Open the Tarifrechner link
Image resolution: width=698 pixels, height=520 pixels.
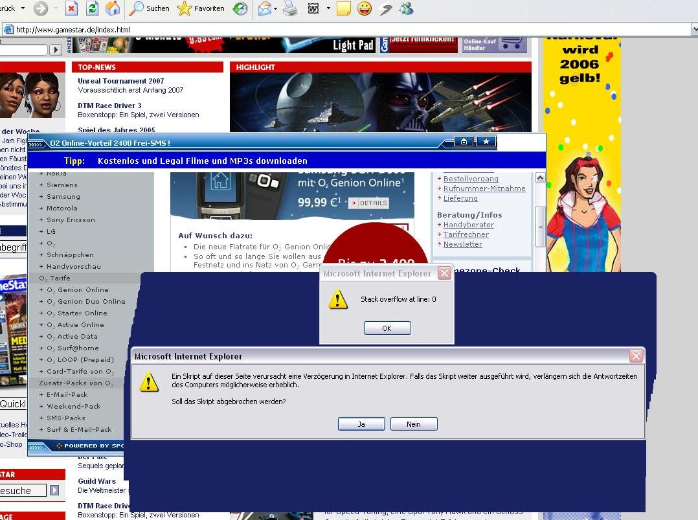[x=466, y=234]
